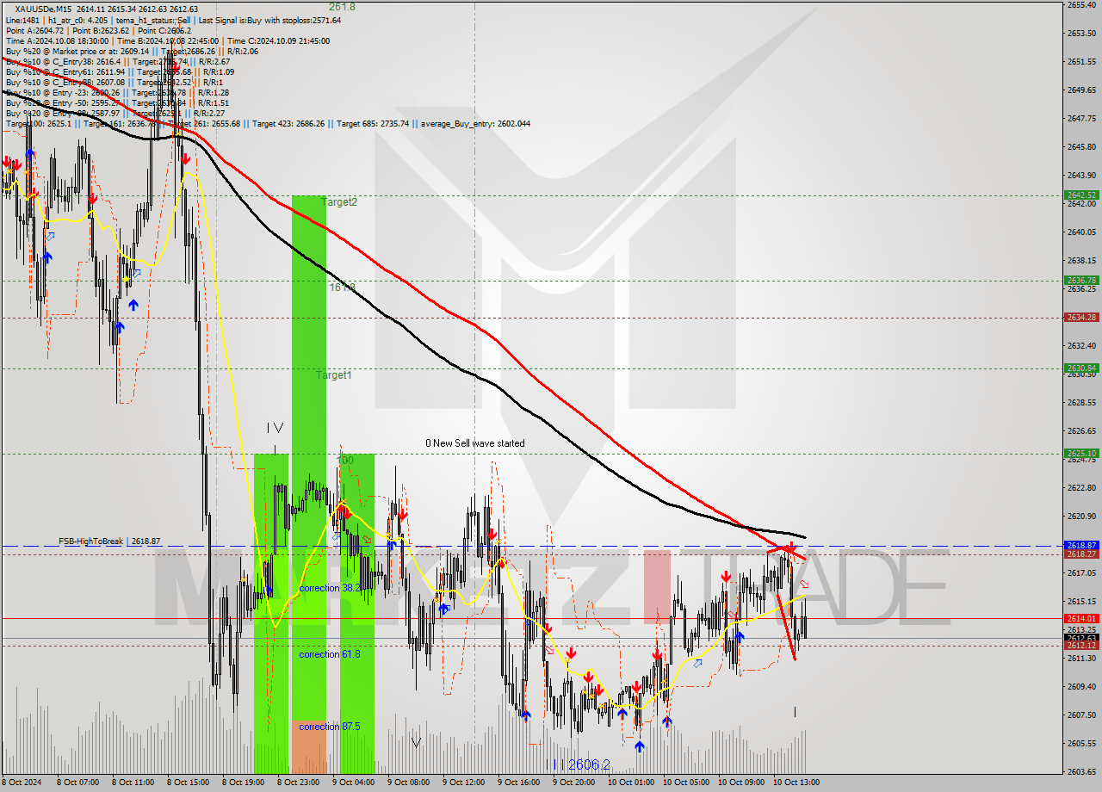This screenshot has width=1102, height=792.
Task: Select the Target1 label on green bar
Action: (333, 375)
